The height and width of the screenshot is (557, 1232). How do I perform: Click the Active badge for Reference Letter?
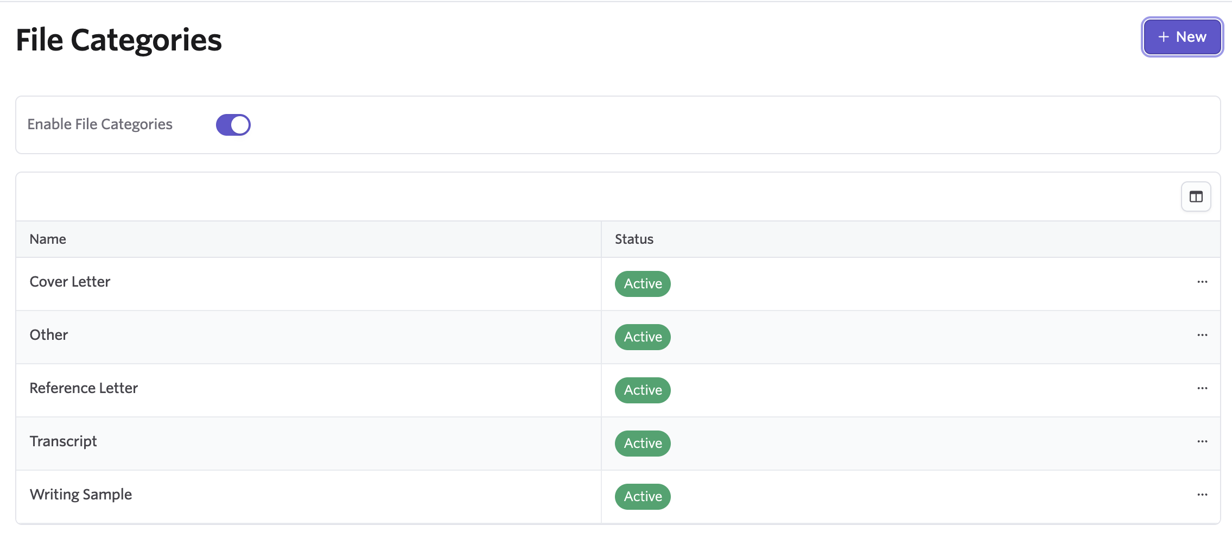tap(643, 390)
